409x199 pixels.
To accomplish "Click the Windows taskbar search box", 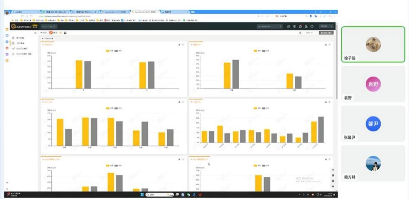I will click(160, 195).
